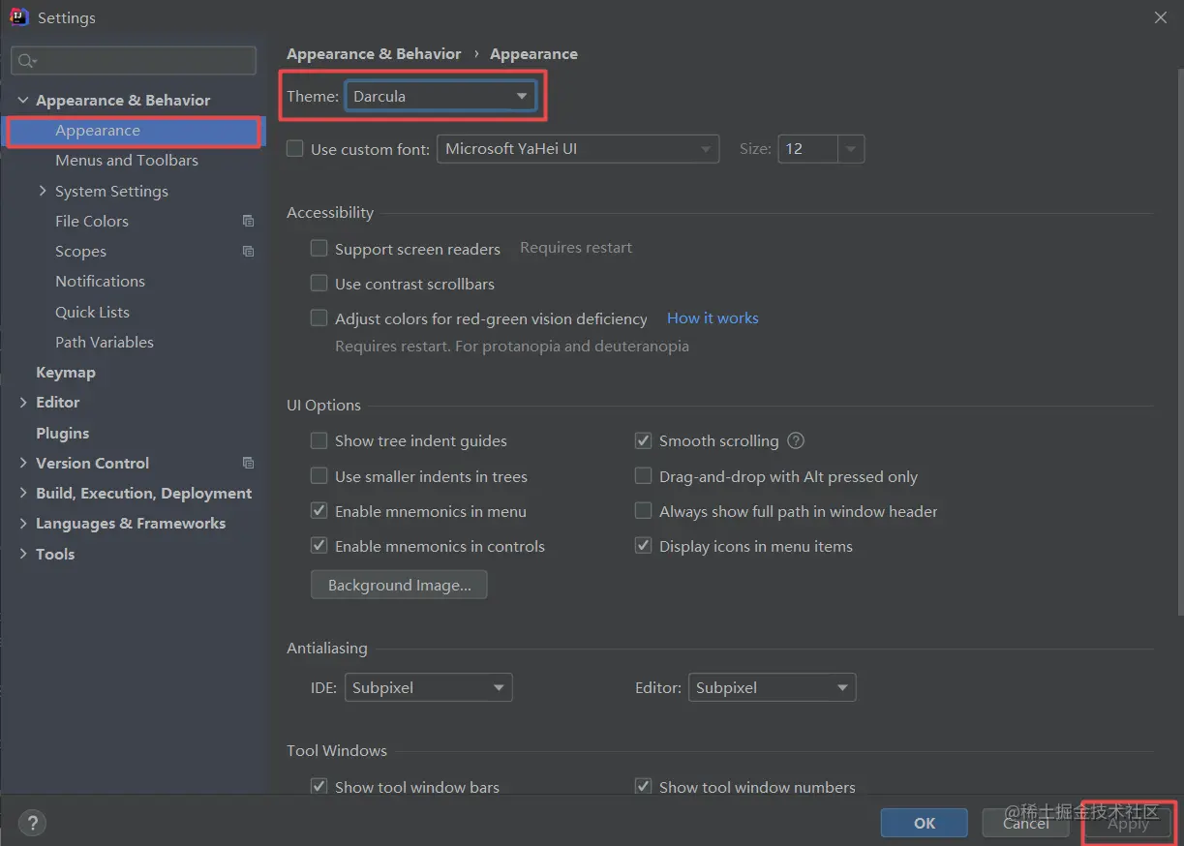Expand Build, Execution, Deployment node

(x=23, y=493)
